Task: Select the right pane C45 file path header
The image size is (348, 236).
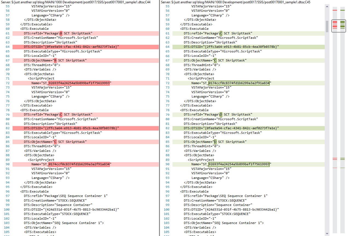Action: pyautogui.click(x=236, y=2)
